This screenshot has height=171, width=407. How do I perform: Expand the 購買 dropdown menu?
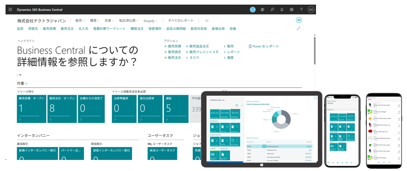coord(95,21)
